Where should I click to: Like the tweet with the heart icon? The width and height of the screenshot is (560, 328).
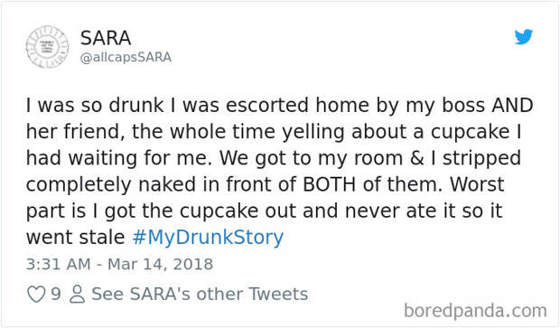[36, 295]
